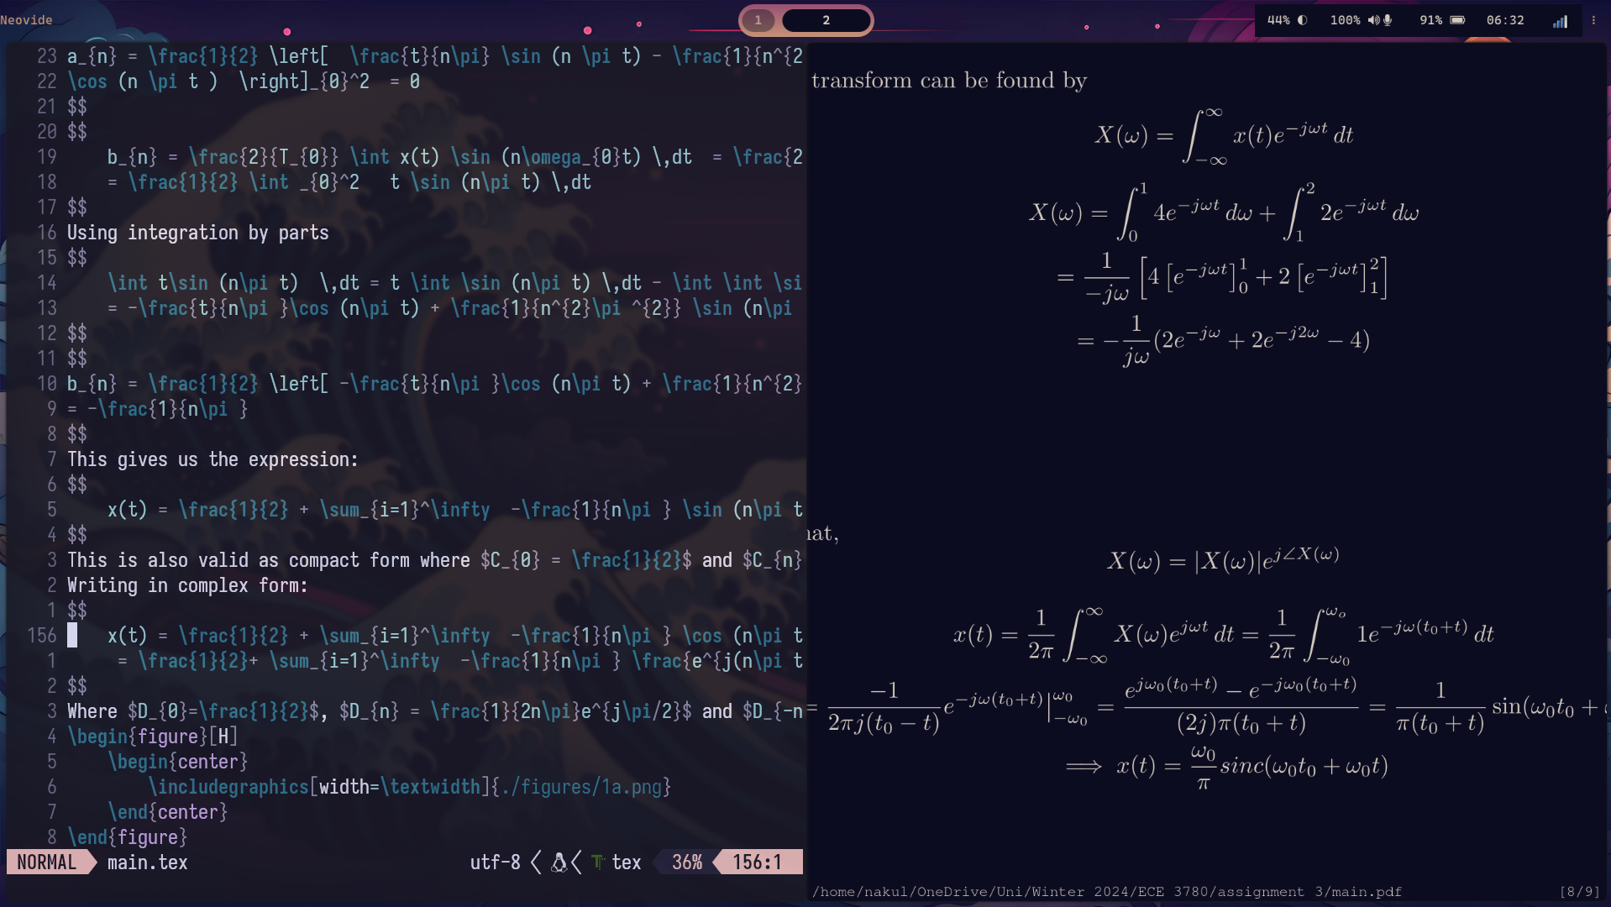1611x907 pixels.
Task: Click the brightness icon in the top bar
Action: tap(1302, 20)
